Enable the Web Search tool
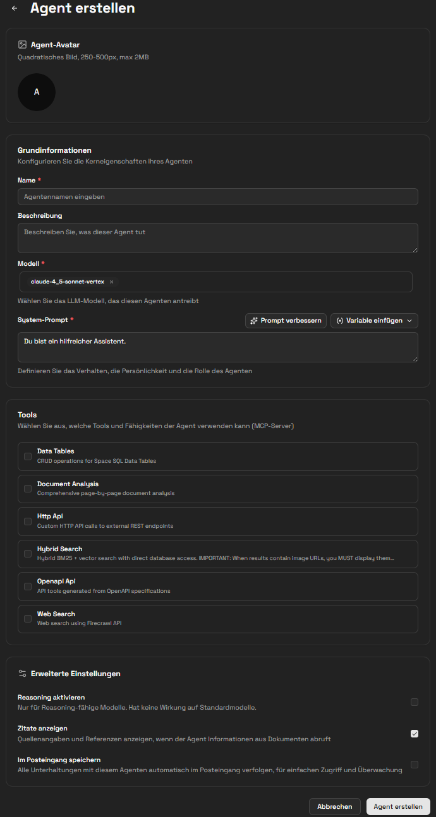The width and height of the screenshot is (436, 817). (27, 618)
